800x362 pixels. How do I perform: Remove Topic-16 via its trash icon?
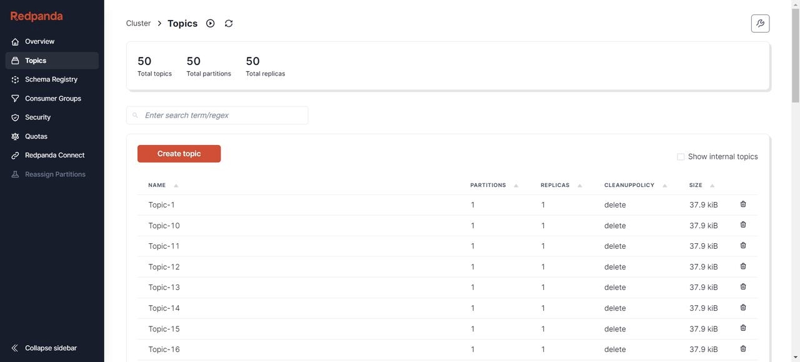coord(743,349)
